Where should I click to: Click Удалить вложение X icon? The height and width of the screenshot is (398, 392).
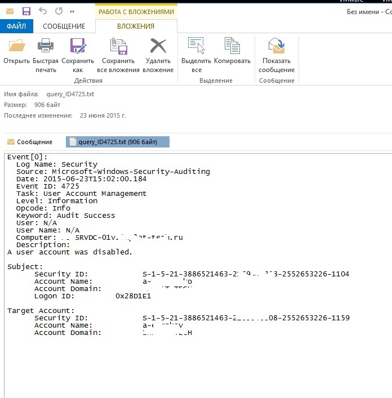point(158,47)
